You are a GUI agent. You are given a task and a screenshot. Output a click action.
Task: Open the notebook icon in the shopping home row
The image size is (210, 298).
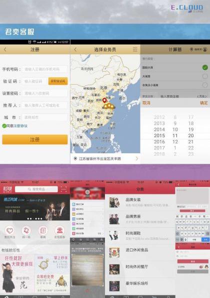tap(43, 230)
